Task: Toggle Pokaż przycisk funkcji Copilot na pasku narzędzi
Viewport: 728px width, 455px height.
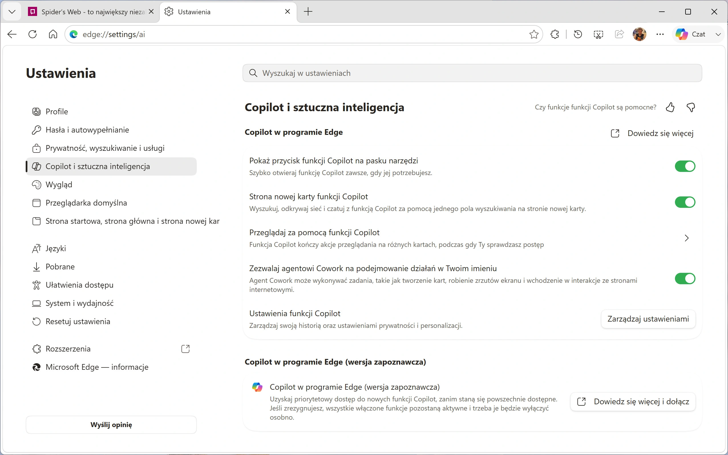Action: tap(685, 166)
